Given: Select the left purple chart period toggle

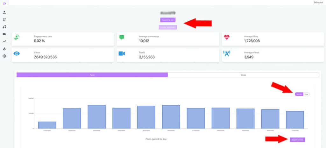Looking at the screenshot, I should coord(299,94).
